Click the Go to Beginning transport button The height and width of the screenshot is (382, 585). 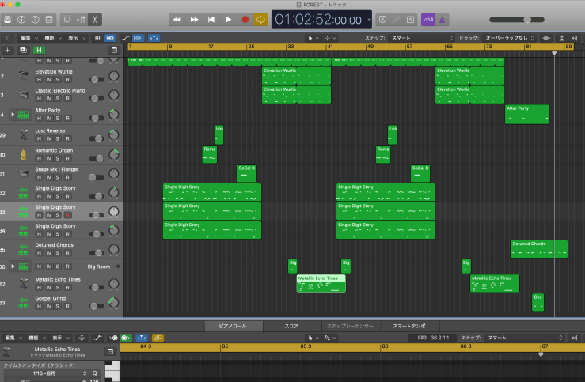pyautogui.click(x=211, y=19)
